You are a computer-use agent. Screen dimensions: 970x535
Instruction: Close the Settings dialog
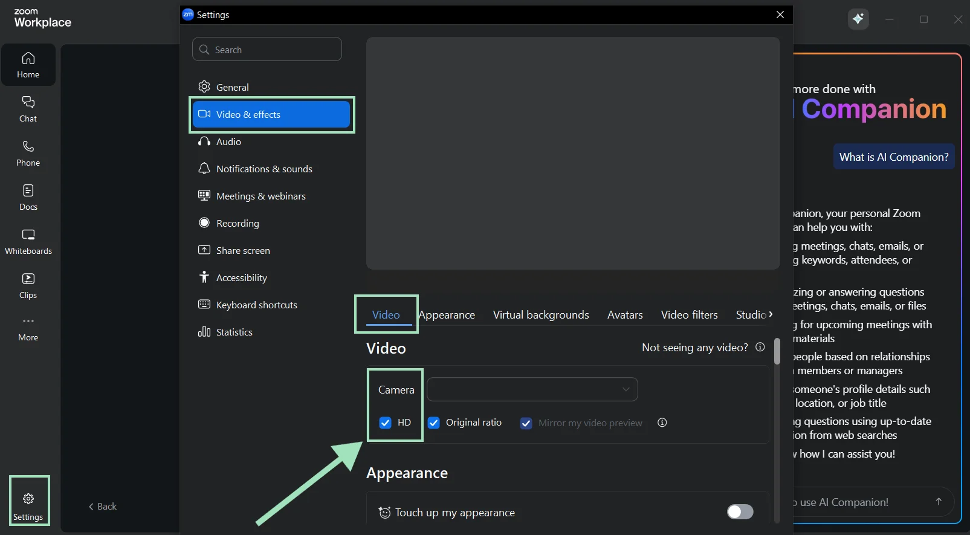pos(780,15)
